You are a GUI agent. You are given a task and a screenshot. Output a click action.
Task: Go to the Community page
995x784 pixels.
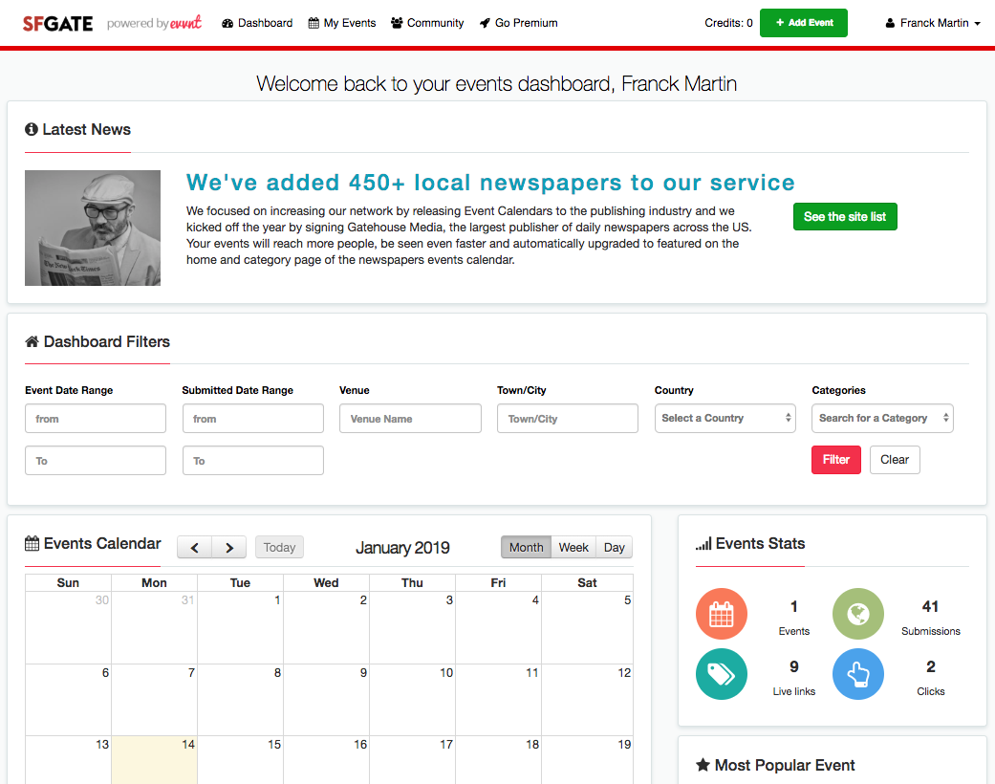click(427, 23)
